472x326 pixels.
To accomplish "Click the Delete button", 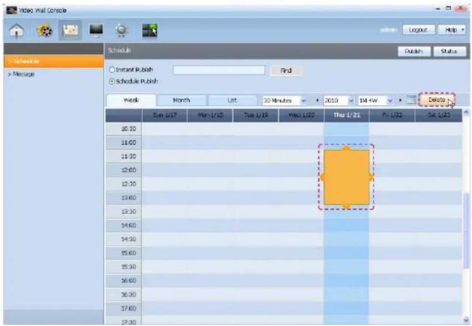I will tap(437, 100).
